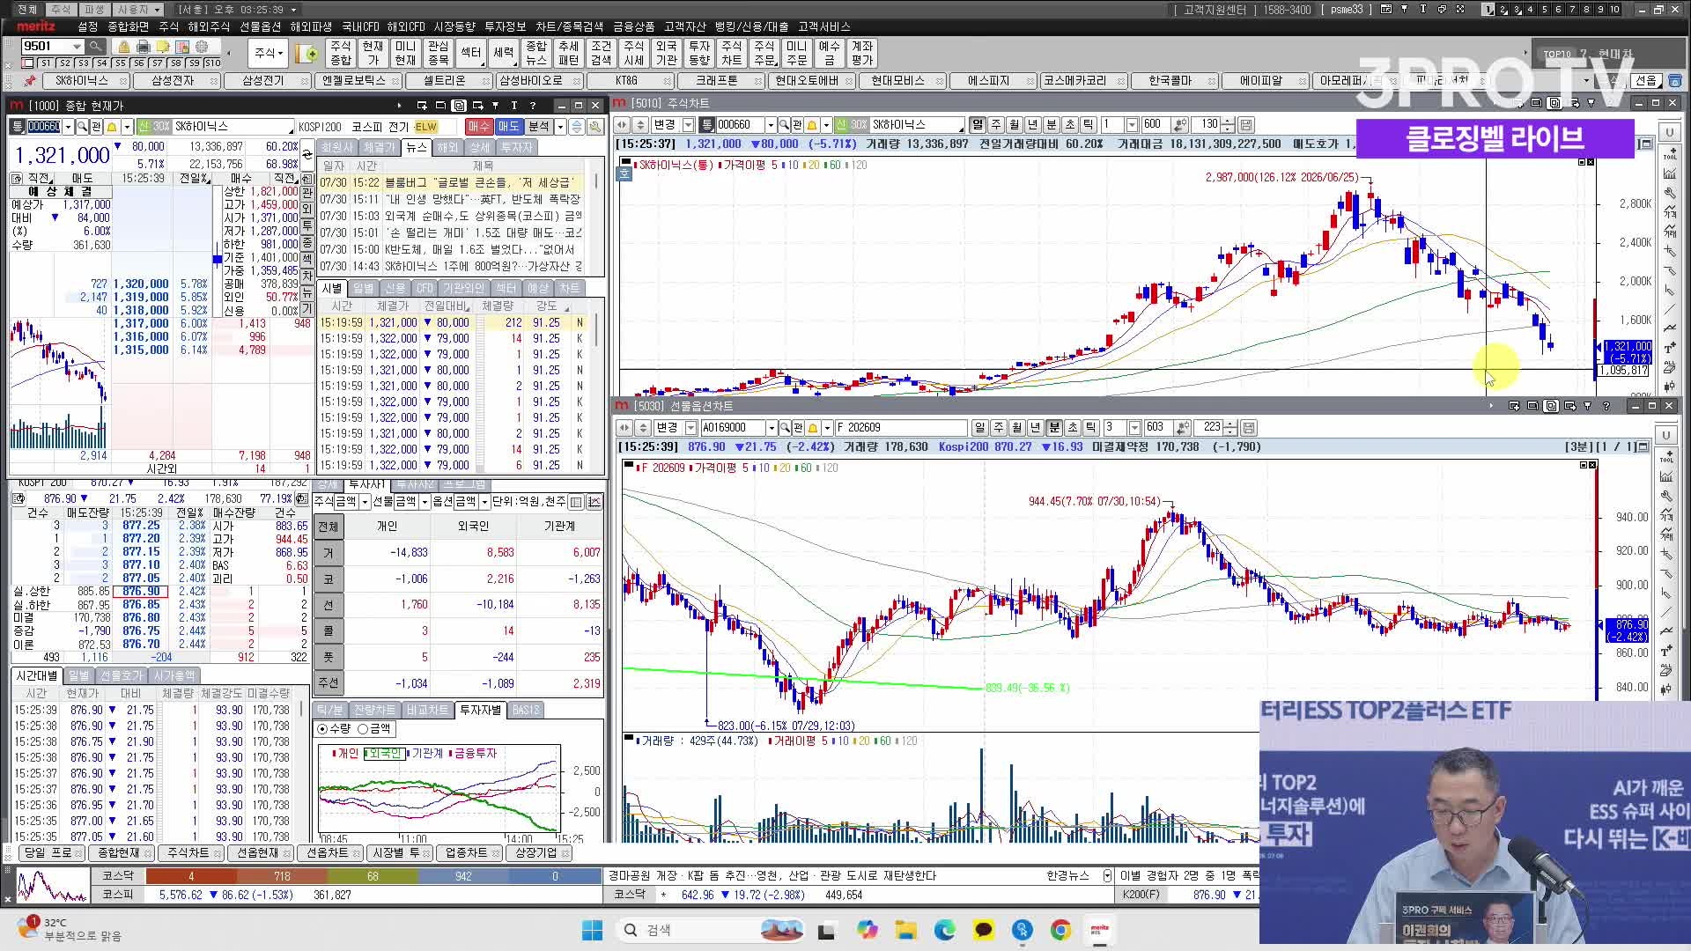Click the chart view icon beside 단위:억원,천주
The height and width of the screenshot is (951, 1691).
coord(594,502)
